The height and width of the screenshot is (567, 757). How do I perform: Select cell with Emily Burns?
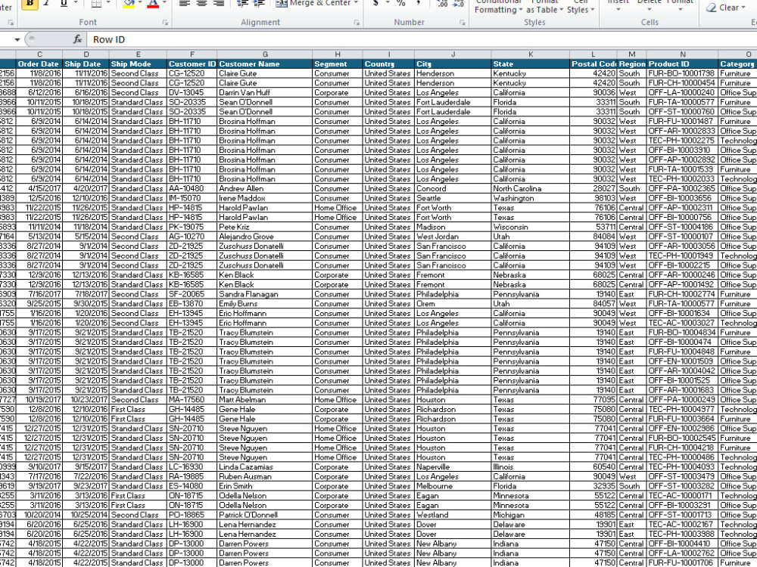coord(264,304)
